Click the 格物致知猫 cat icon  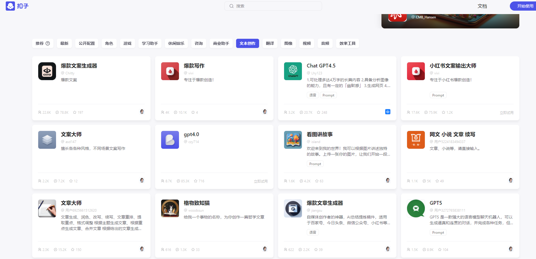point(170,208)
